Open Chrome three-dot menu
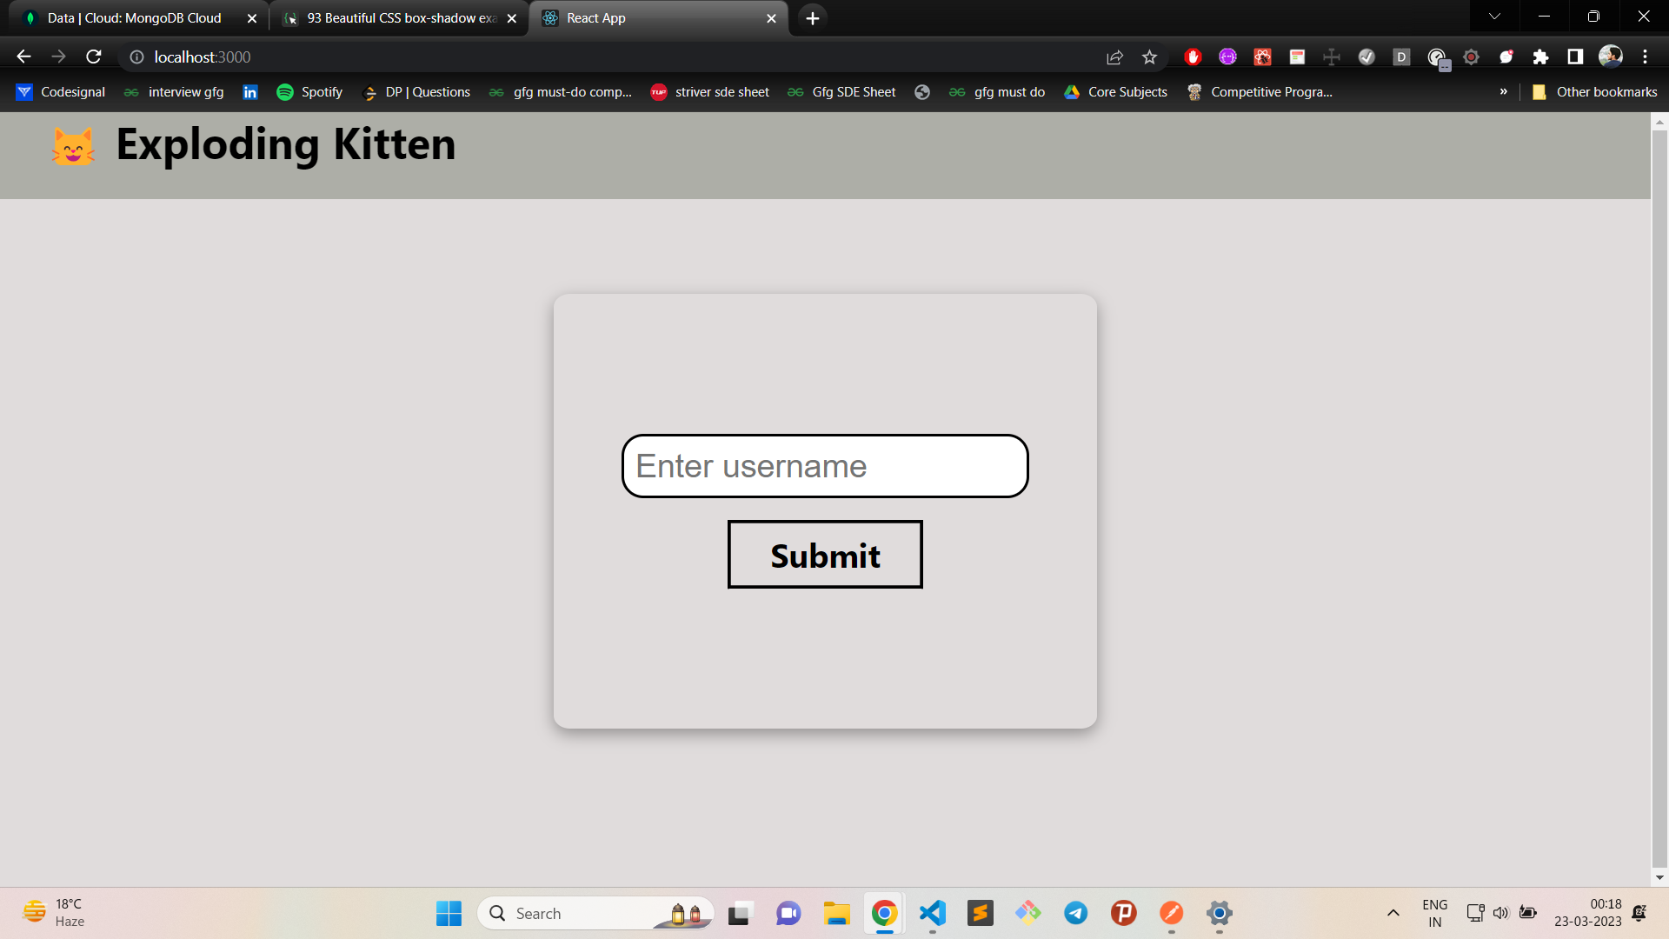 1645,57
